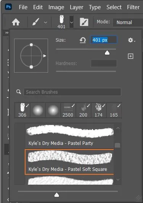Click the brush list scroll-down arrow
This screenshot has height=203, width=143.
point(118,180)
